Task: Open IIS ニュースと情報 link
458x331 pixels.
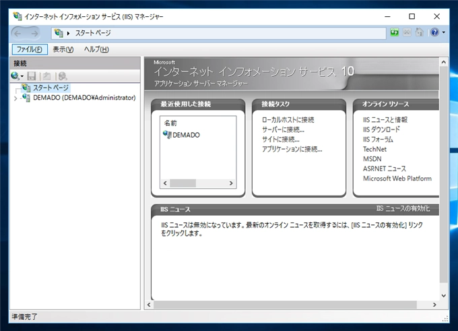Action: pyautogui.click(x=385, y=119)
